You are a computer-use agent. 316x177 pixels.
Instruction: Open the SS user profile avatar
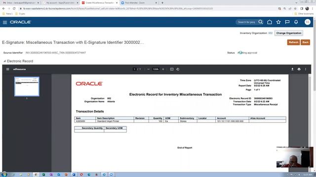pos(307,22)
